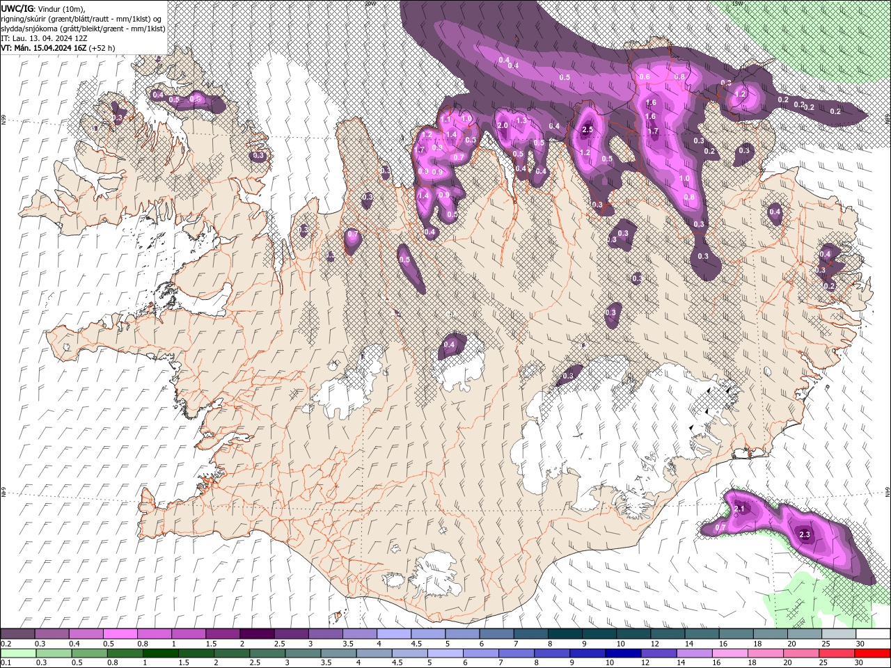The image size is (891, 668).
Task: Select the 12 swatch in the upper snow legend
Action: click(668, 633)
